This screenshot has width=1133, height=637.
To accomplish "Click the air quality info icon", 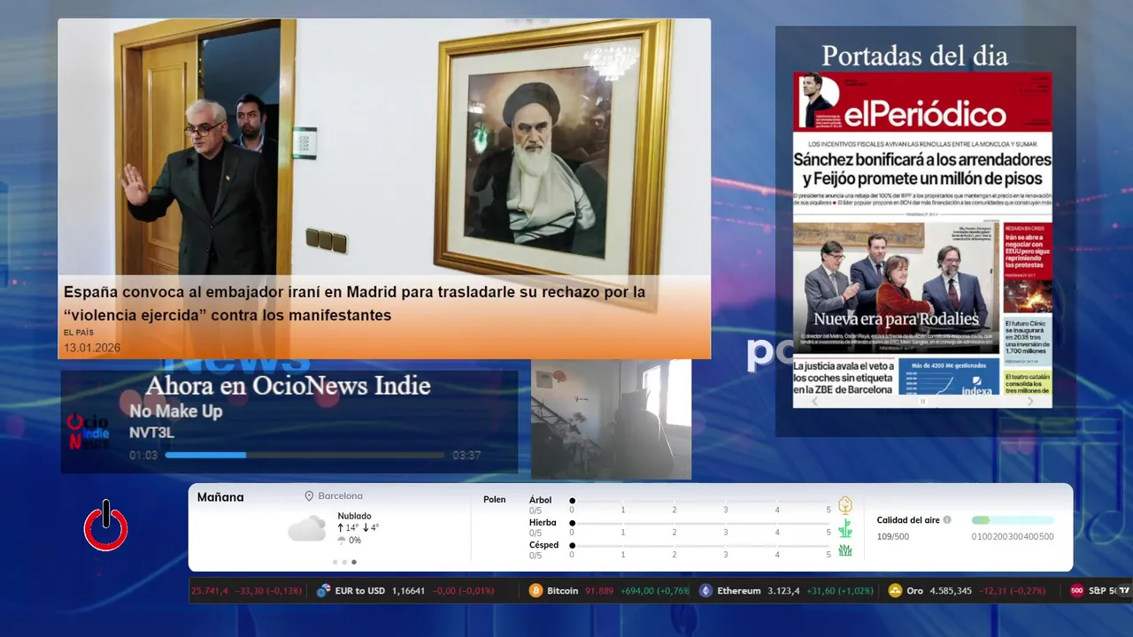I will point(947,520).
